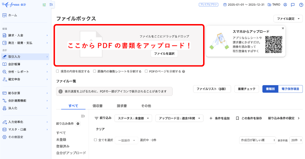Open the help question mark icon

[x=301, y=5]
